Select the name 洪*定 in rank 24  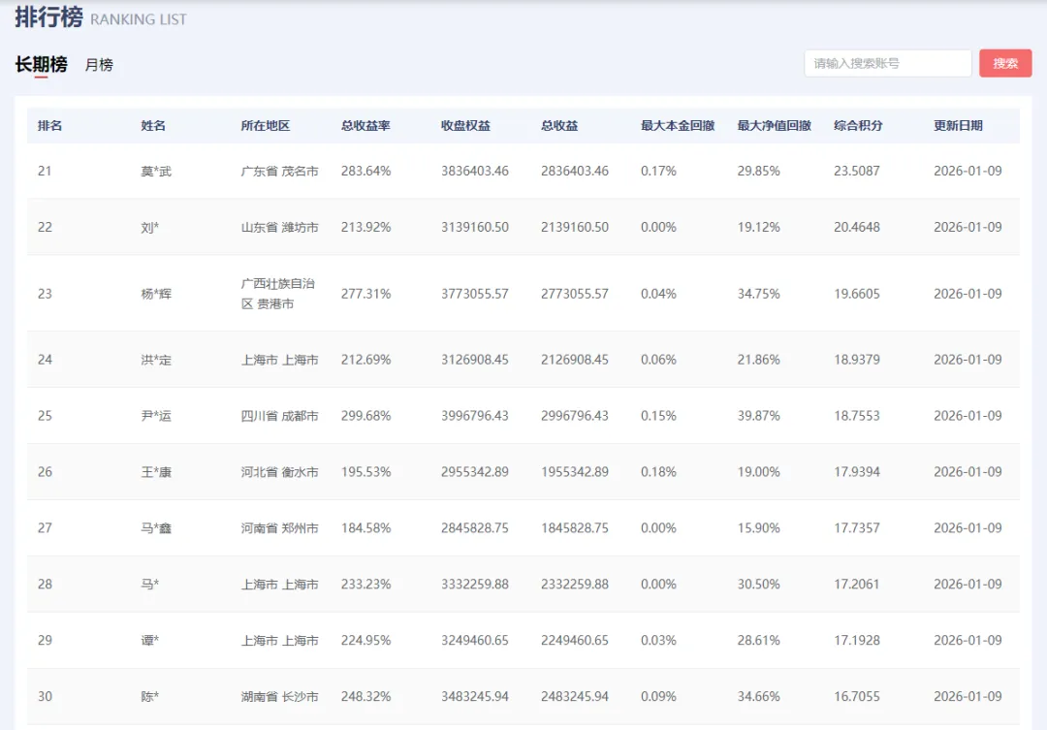(x=156, y=360)
